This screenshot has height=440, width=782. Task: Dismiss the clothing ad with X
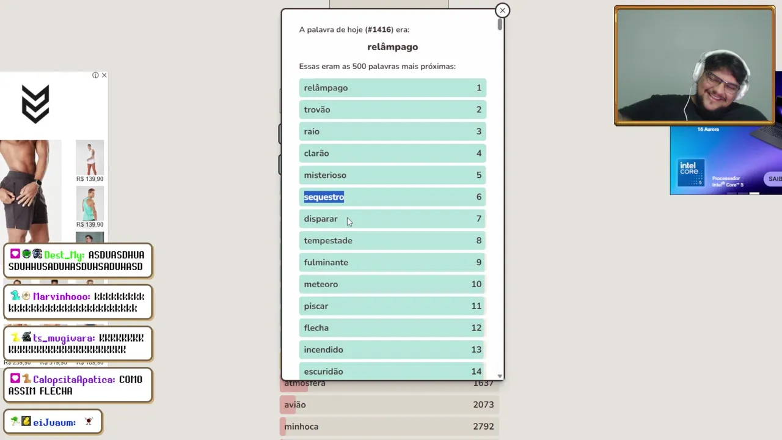[x=104, y=75]
